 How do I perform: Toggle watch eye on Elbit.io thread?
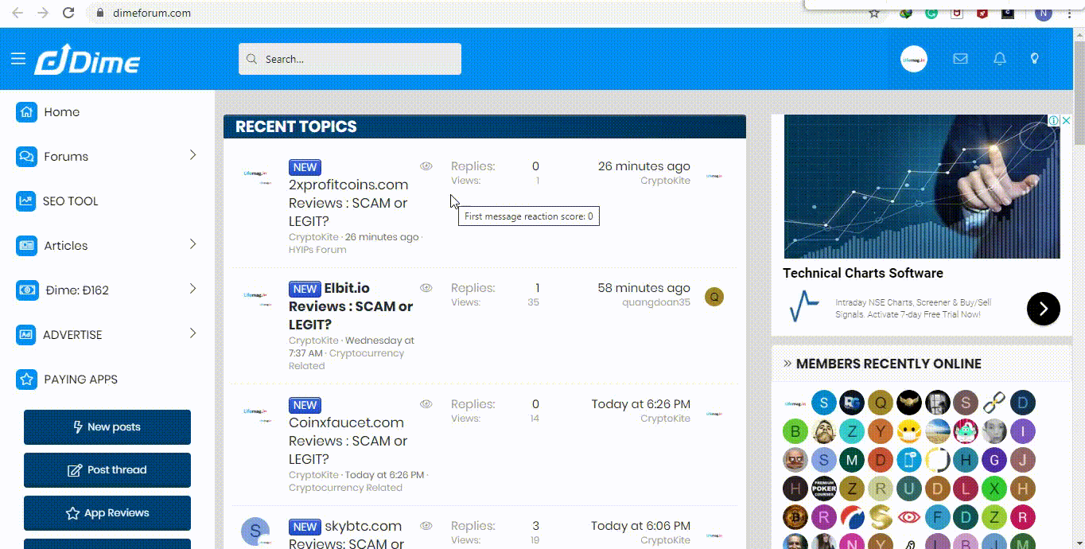[426, 288]
